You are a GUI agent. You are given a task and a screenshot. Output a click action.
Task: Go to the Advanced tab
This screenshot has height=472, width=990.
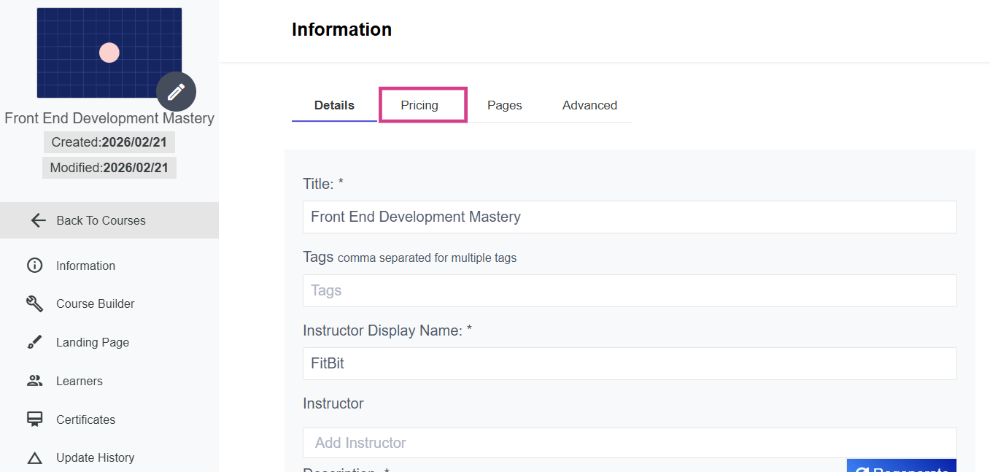pos(589,105)
